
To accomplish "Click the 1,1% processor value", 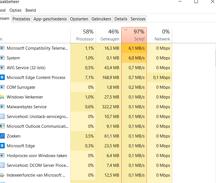I will click(89, 48).
